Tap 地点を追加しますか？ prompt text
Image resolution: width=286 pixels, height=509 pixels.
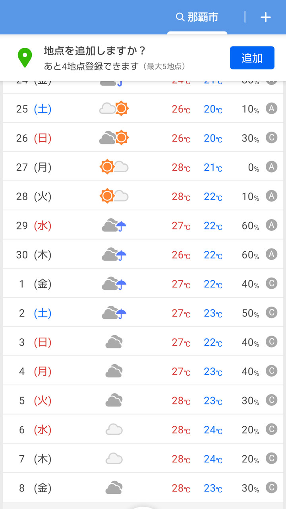click(95, 51)
